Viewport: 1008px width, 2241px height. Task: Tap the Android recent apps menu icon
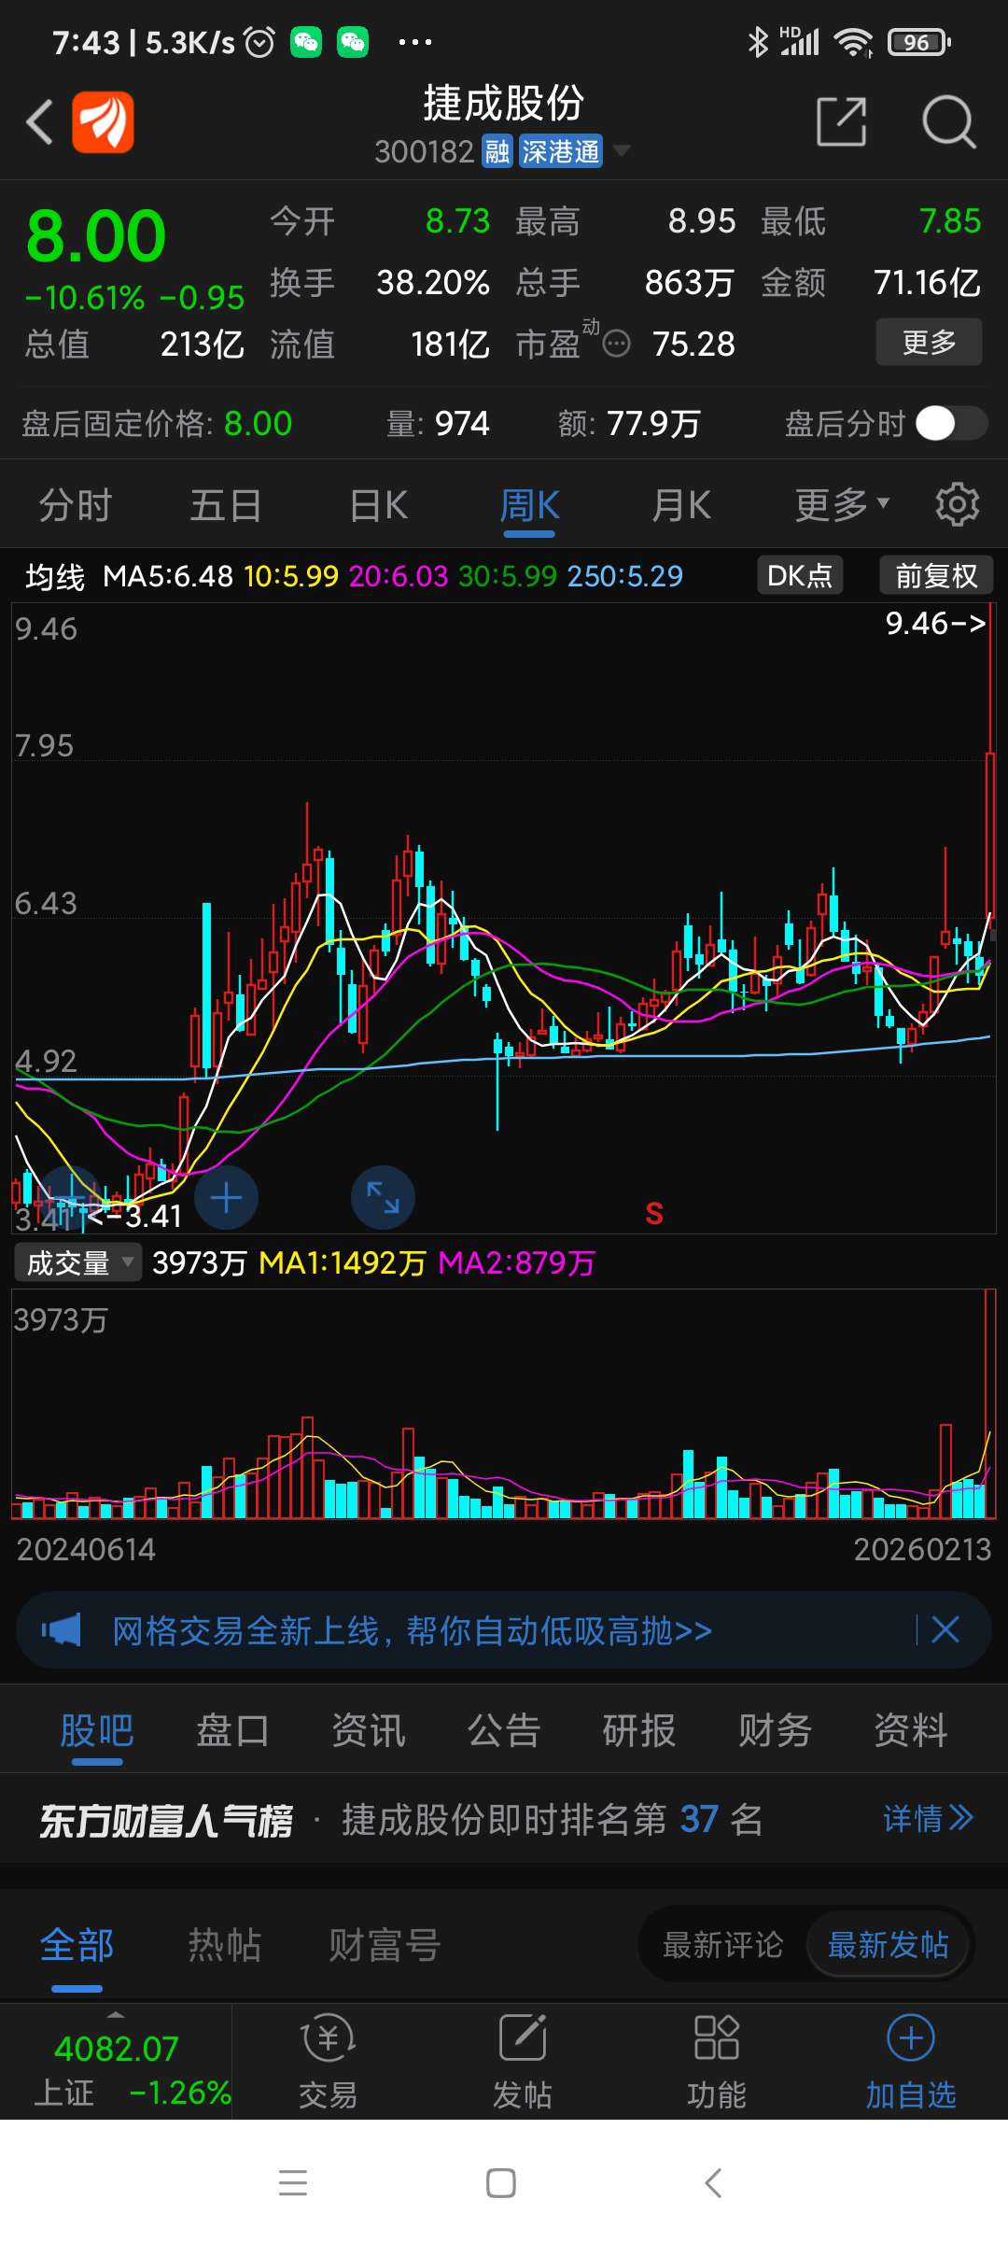point(293,2183)
